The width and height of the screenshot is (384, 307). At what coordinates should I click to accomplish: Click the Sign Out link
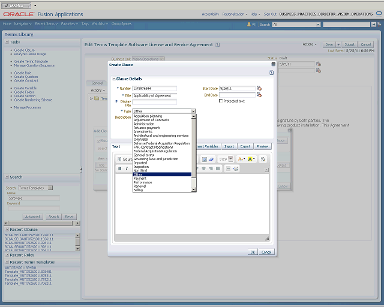(x=270, y=14)
